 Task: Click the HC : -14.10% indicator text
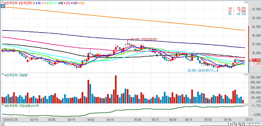pos(237,14)
